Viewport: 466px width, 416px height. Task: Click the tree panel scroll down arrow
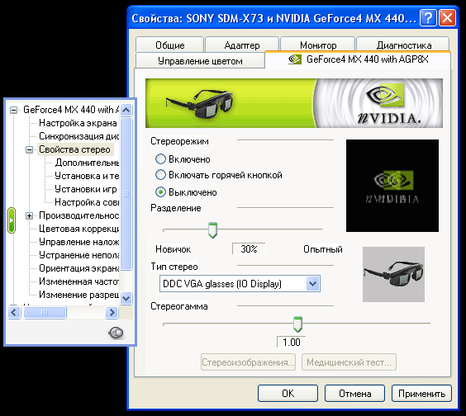pos(126,298)
